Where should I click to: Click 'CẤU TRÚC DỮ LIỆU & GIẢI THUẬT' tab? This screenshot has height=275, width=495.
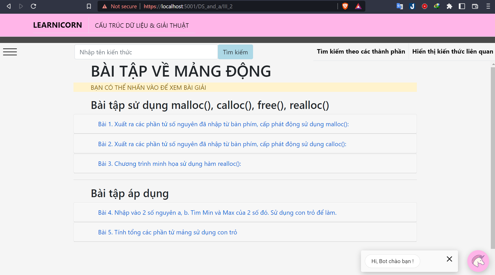(x=142, y=25)
